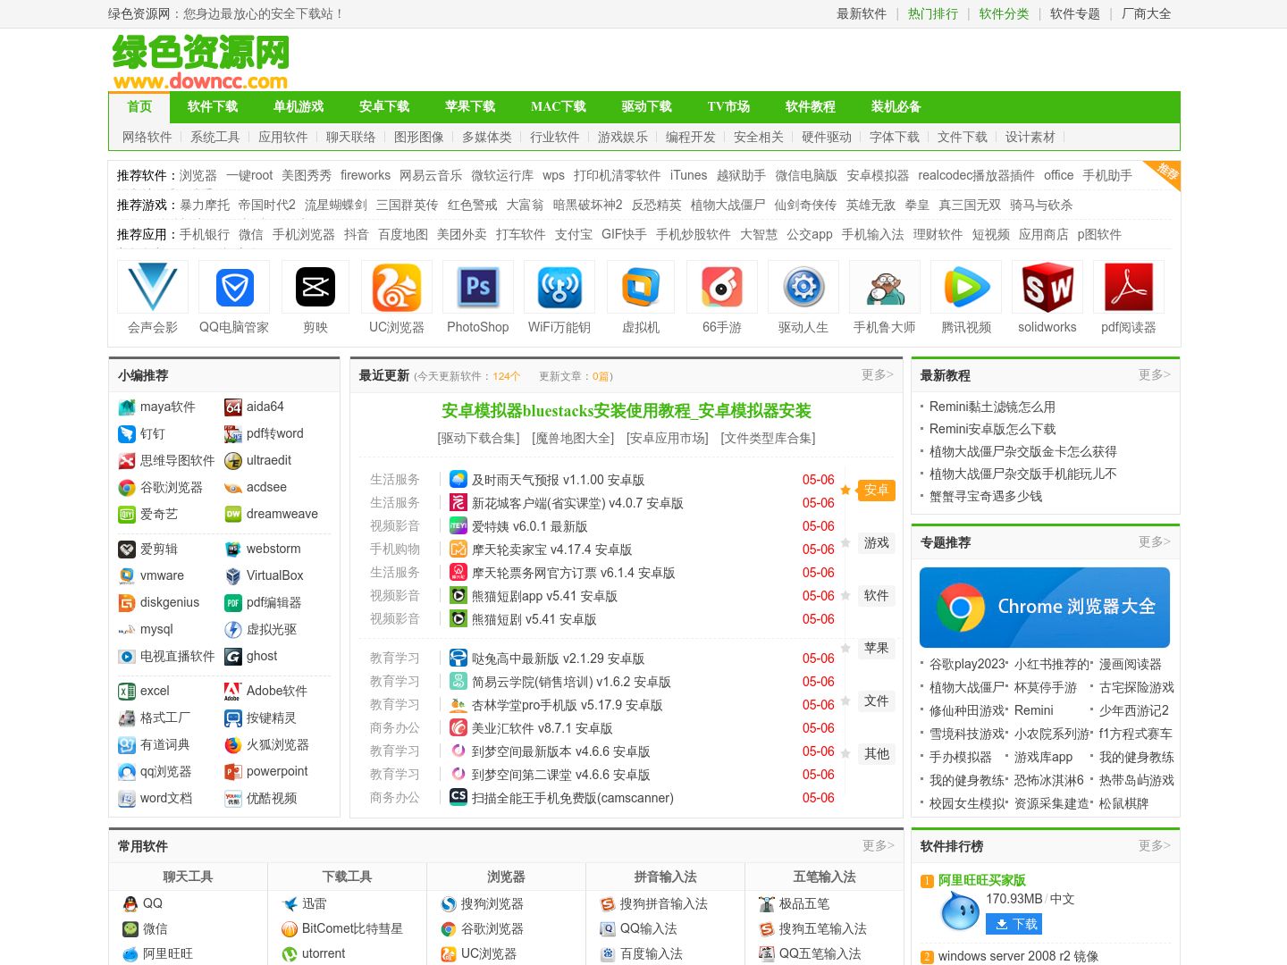The image size is (1287, 965).
Task: Click the 绿色资源网 downcc.com logo
Action: pos(200,62)
